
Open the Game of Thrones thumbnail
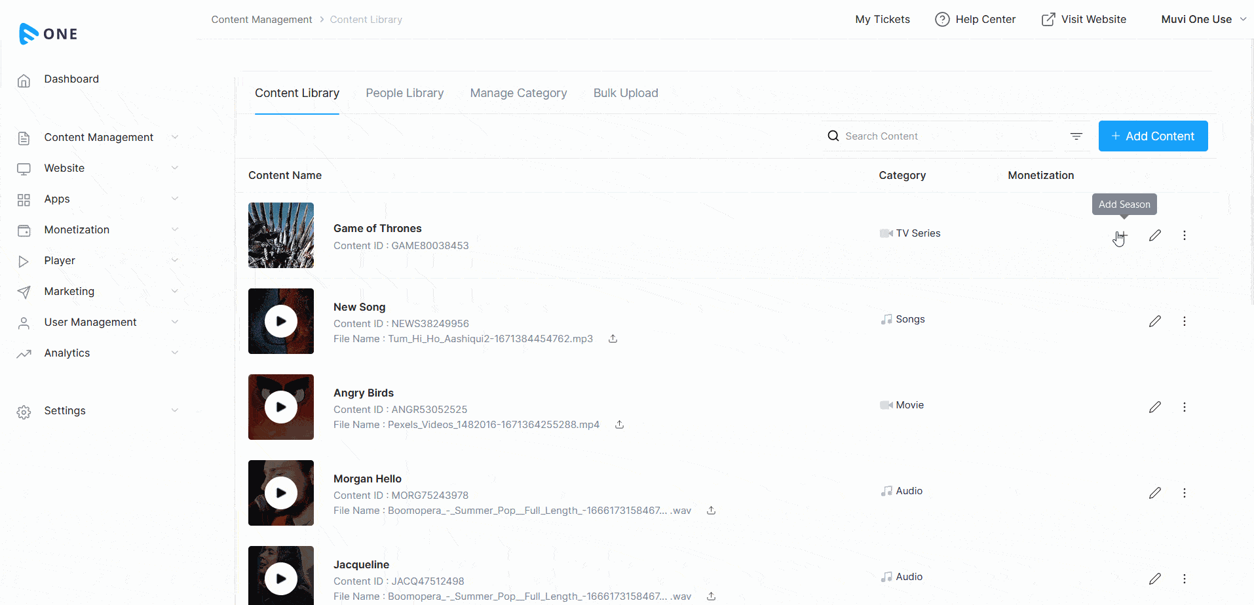pyautogui.click(x=281, y=235)
